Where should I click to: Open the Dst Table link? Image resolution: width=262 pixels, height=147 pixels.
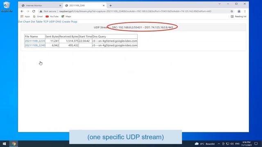pyautogui.click(x=36, y=22)
